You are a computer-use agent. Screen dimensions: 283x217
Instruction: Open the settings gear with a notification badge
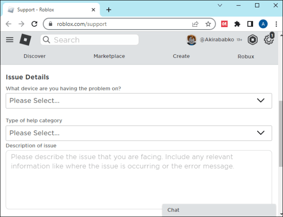click(x=269, y=39)
